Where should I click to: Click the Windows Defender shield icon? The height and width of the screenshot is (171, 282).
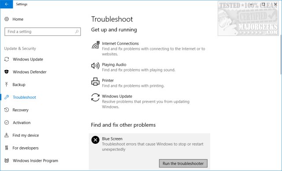coord(7,72)
